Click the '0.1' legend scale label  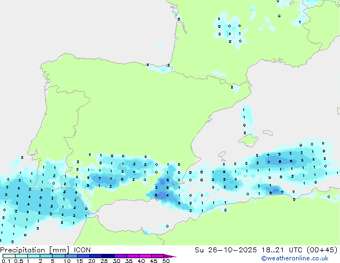(x=6, y=261)
